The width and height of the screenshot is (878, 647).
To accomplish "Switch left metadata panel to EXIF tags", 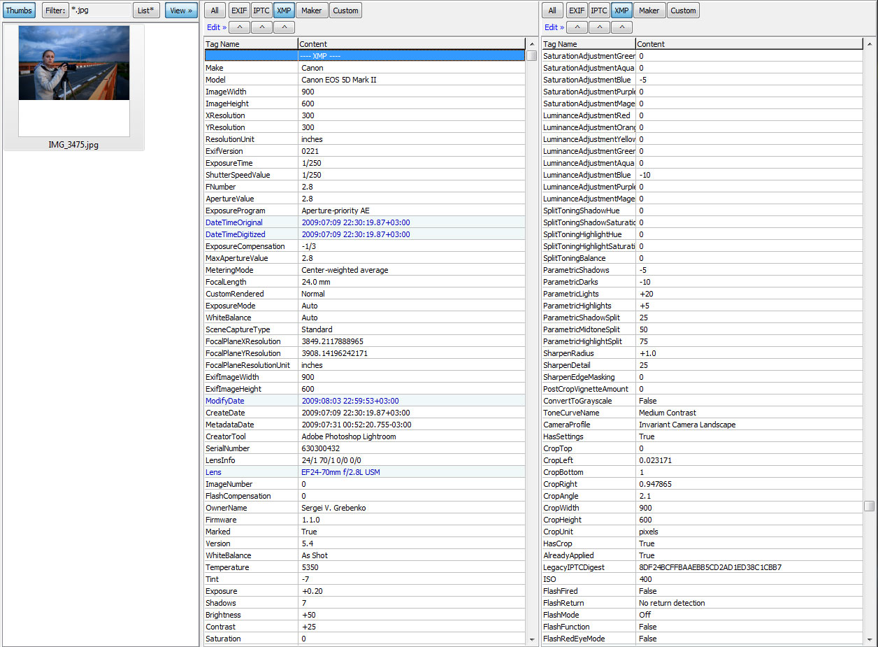I will (x=239, y=10).
